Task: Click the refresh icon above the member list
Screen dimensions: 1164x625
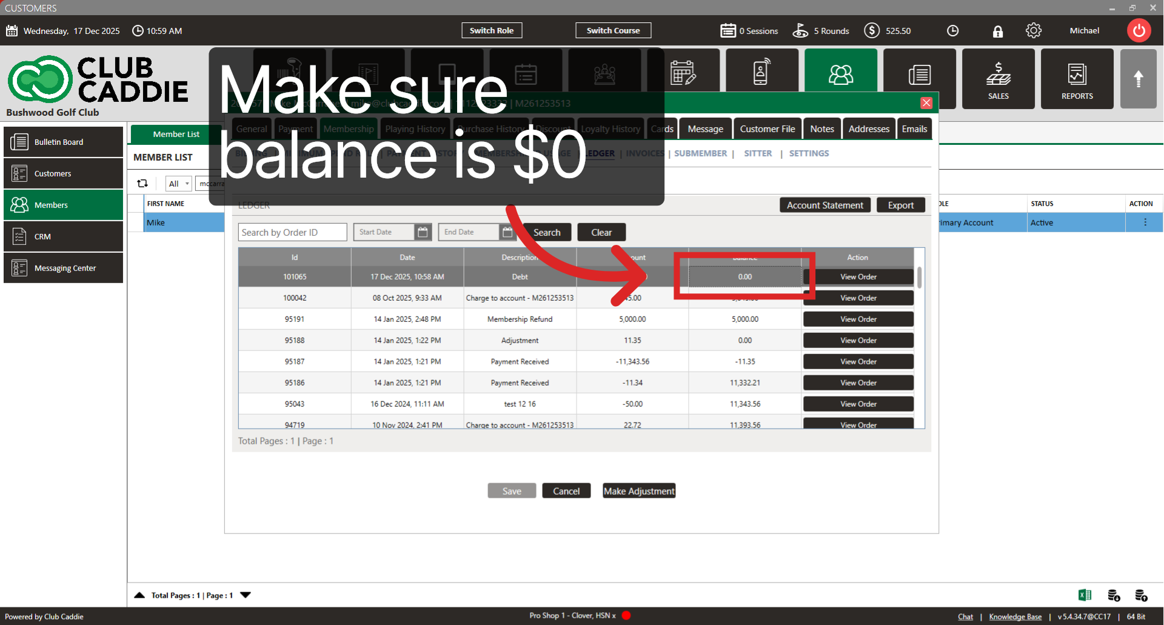Action: click(142, 183)
